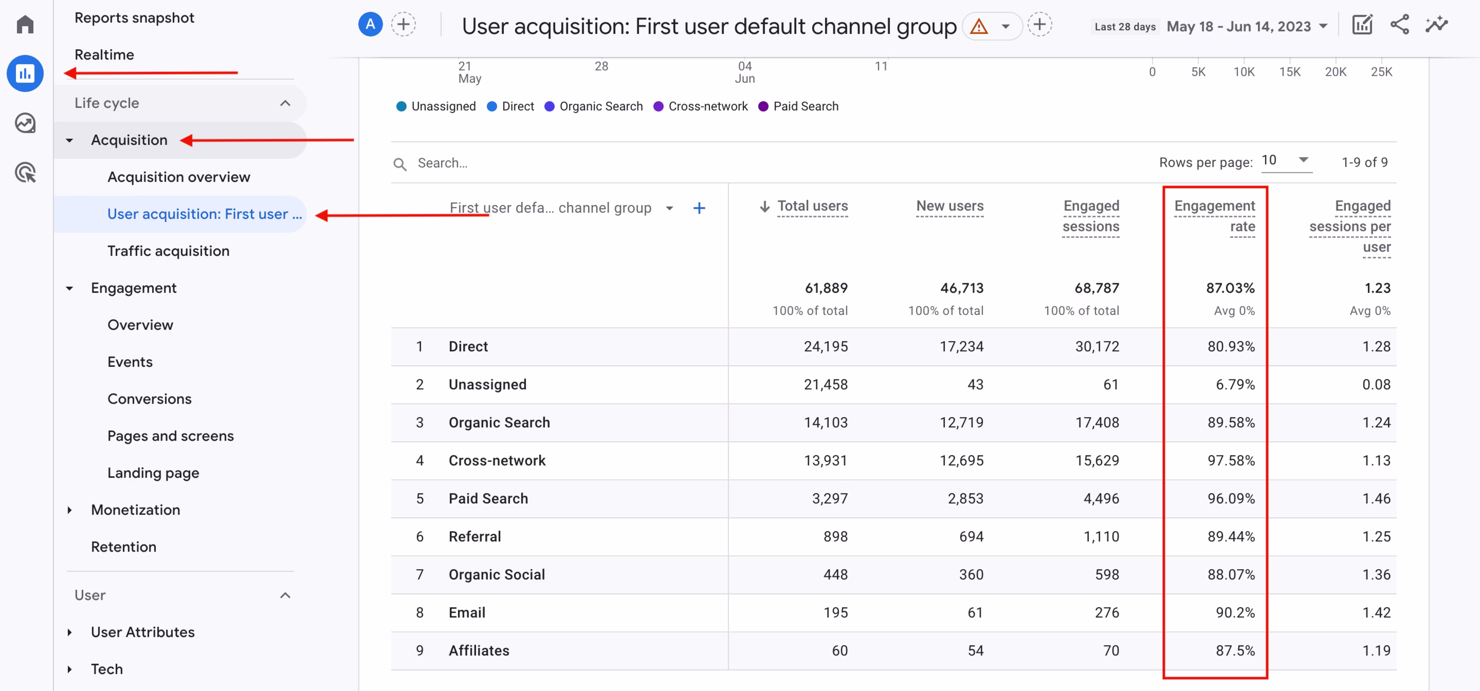Add secondary dimension with blue plus
This screenshot has width=1480, height=691.
point(699,208)
